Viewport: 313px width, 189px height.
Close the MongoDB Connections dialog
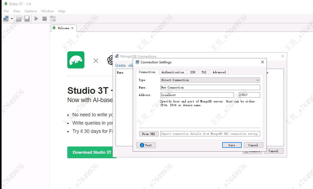point(283,56)
